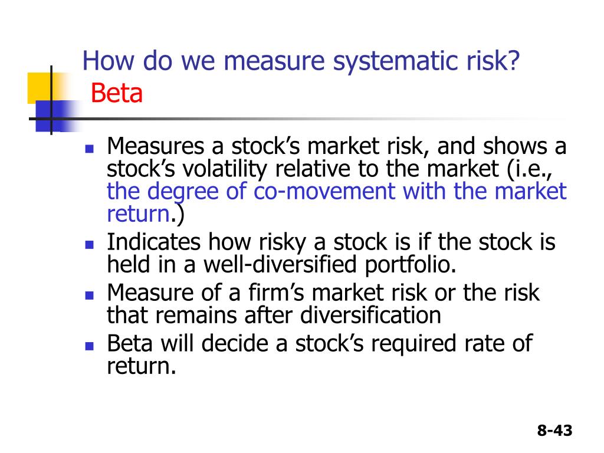Click the text 'that remains after diversification'

pyautogui.click(x=274, y=315)
